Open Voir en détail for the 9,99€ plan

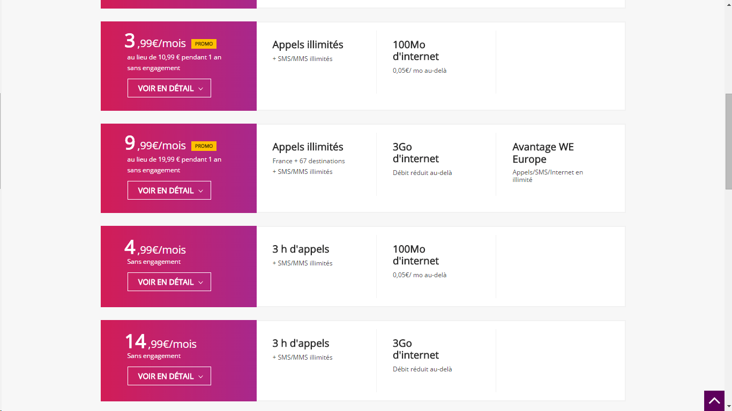(x=169, y=191)
